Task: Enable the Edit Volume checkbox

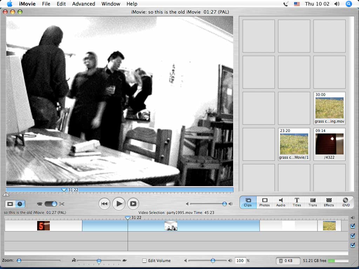Action: [144, 261]
